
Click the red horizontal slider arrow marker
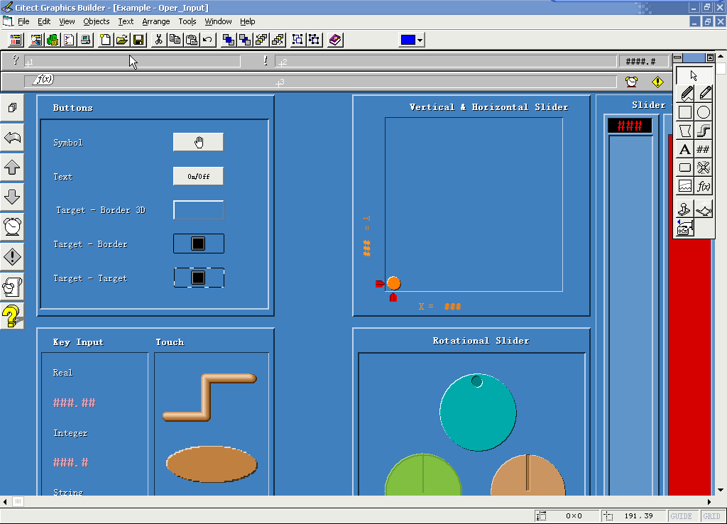tap(393, 298)
